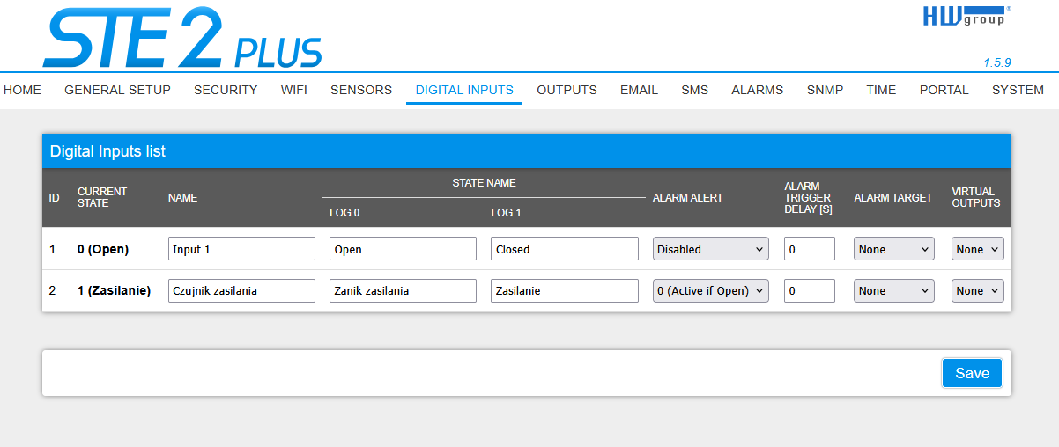1059x447 pixels.
Task: Click the Closed Log 1 state field
Action: pos(564,249)
